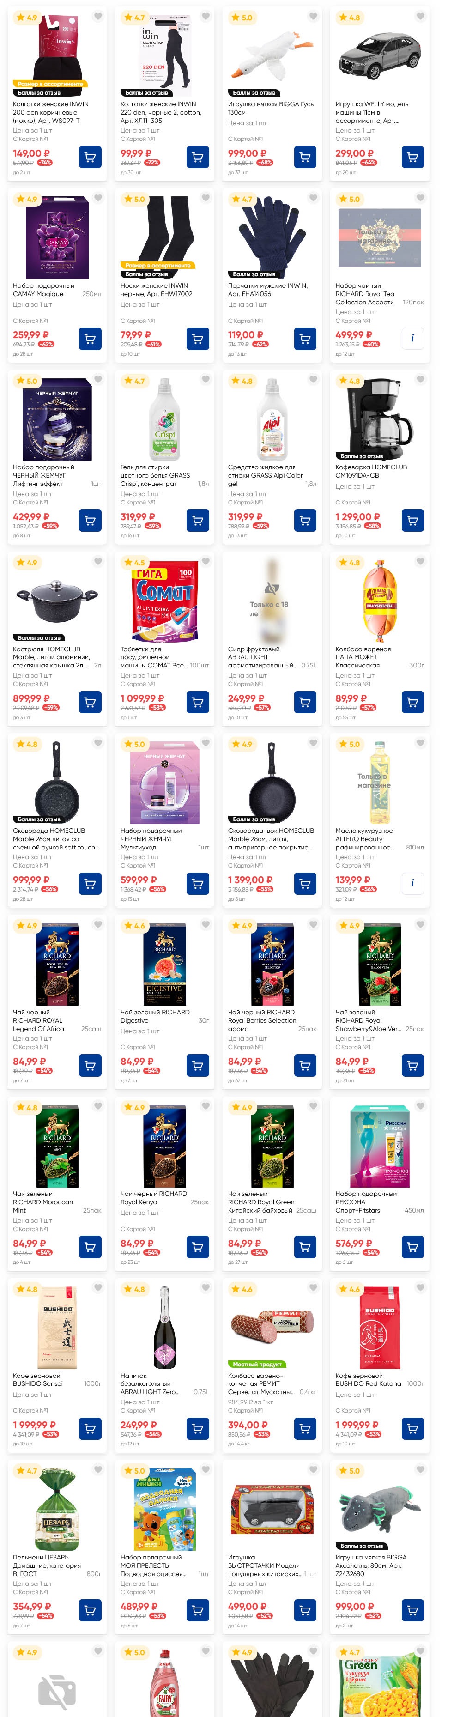Add INWIN 200 den brown tights to cart
454x1717 pixels.
[90, 158]
